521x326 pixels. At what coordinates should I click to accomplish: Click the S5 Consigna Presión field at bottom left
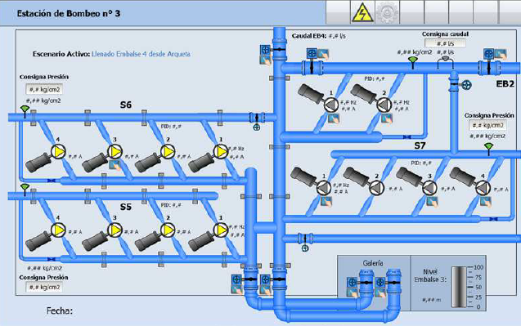44,287
